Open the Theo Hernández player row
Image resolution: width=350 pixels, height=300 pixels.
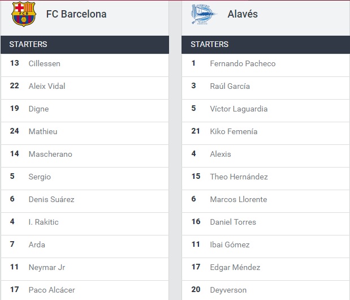239,177
